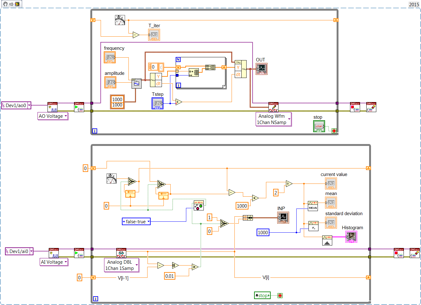Select the Simulate Signal express node
This screenshot has height=305, width=421.
(137, 83)
